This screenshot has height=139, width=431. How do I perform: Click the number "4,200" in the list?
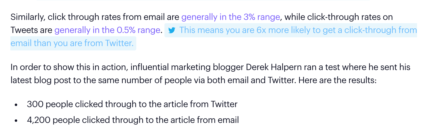point(39,120)
